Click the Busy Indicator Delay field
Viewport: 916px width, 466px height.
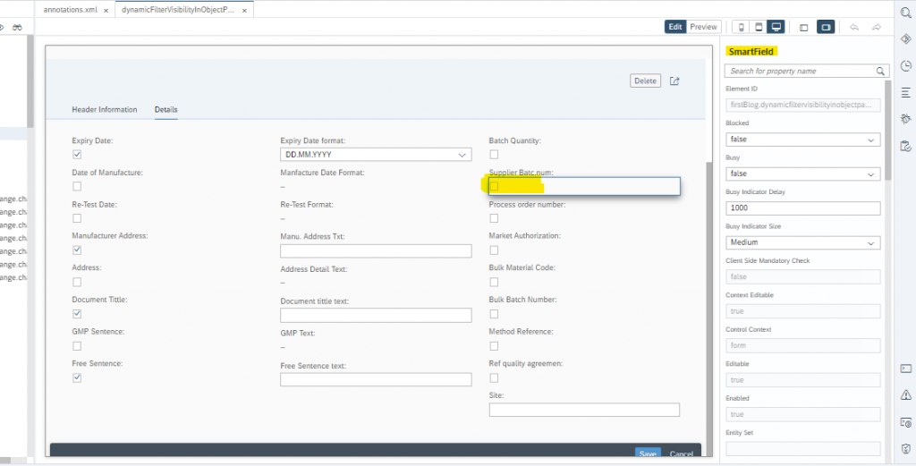tap(802, 208)
